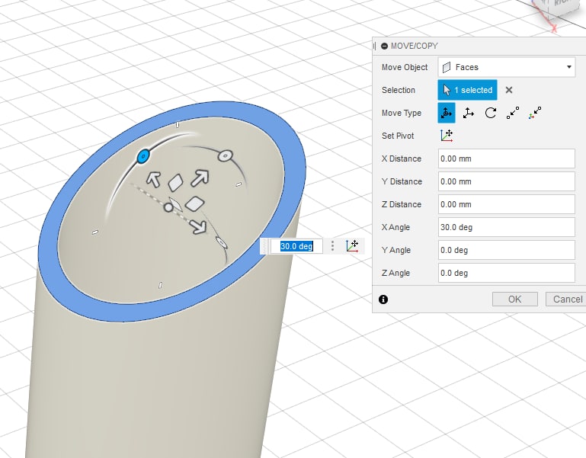
Task: Click the Z Distance input field
Action: [507, 204]
